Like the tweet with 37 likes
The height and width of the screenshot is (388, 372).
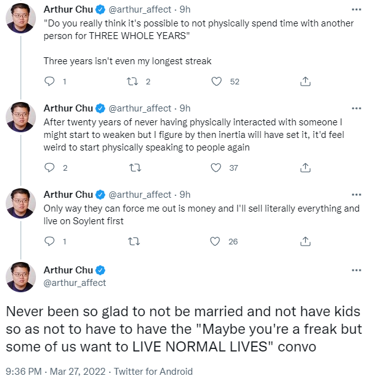[x=216, y=168]
